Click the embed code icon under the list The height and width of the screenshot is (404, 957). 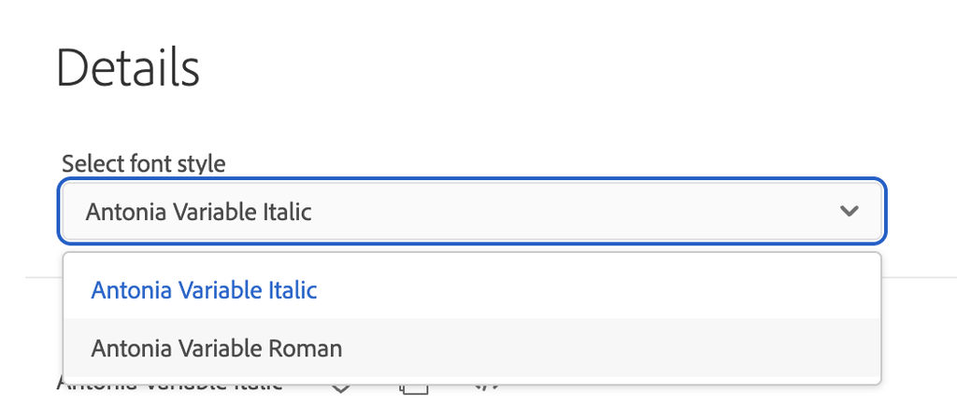(x=486, y=387)
